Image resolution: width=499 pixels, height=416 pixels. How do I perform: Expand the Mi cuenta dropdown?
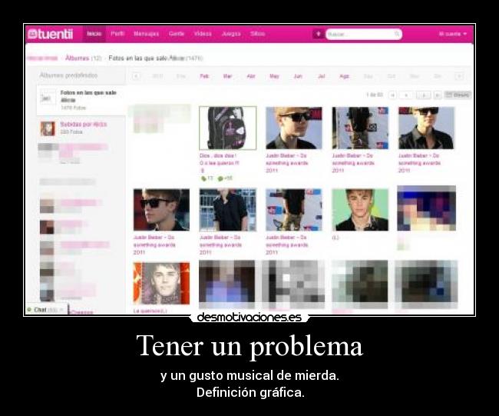[x=452, y=34]
